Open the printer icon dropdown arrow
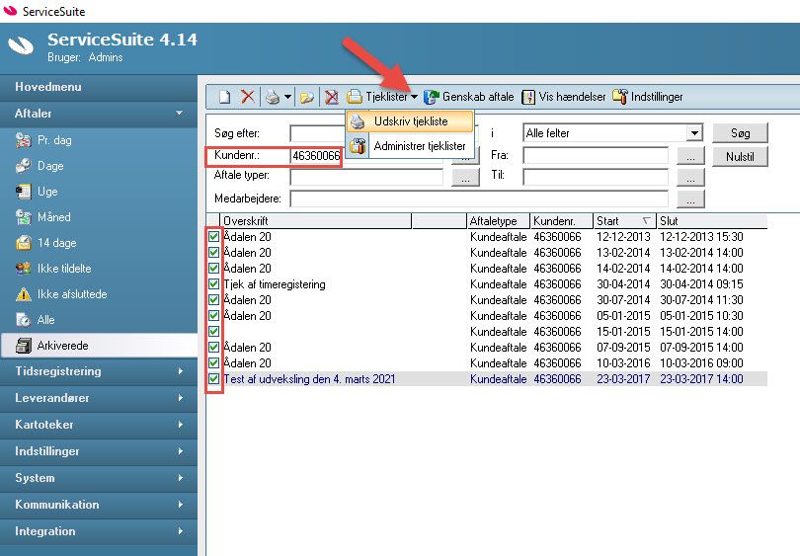This screenshot has width=800, height=556. coord(287,97)
